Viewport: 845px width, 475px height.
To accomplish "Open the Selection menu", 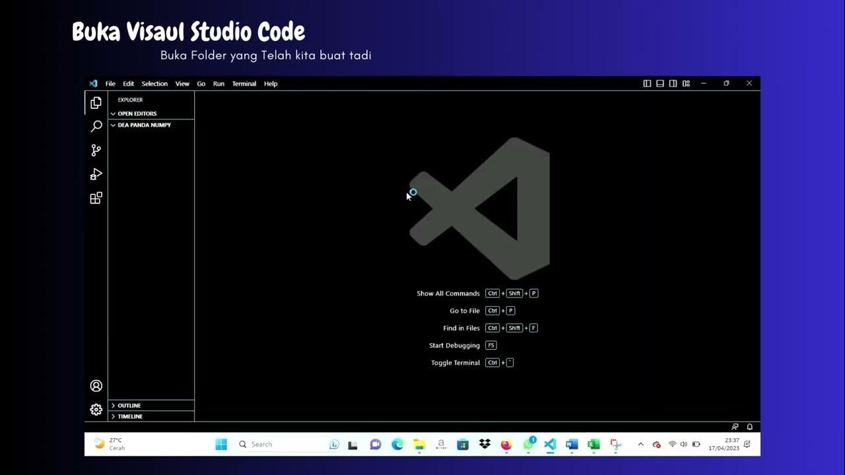I will click(154, 84).
